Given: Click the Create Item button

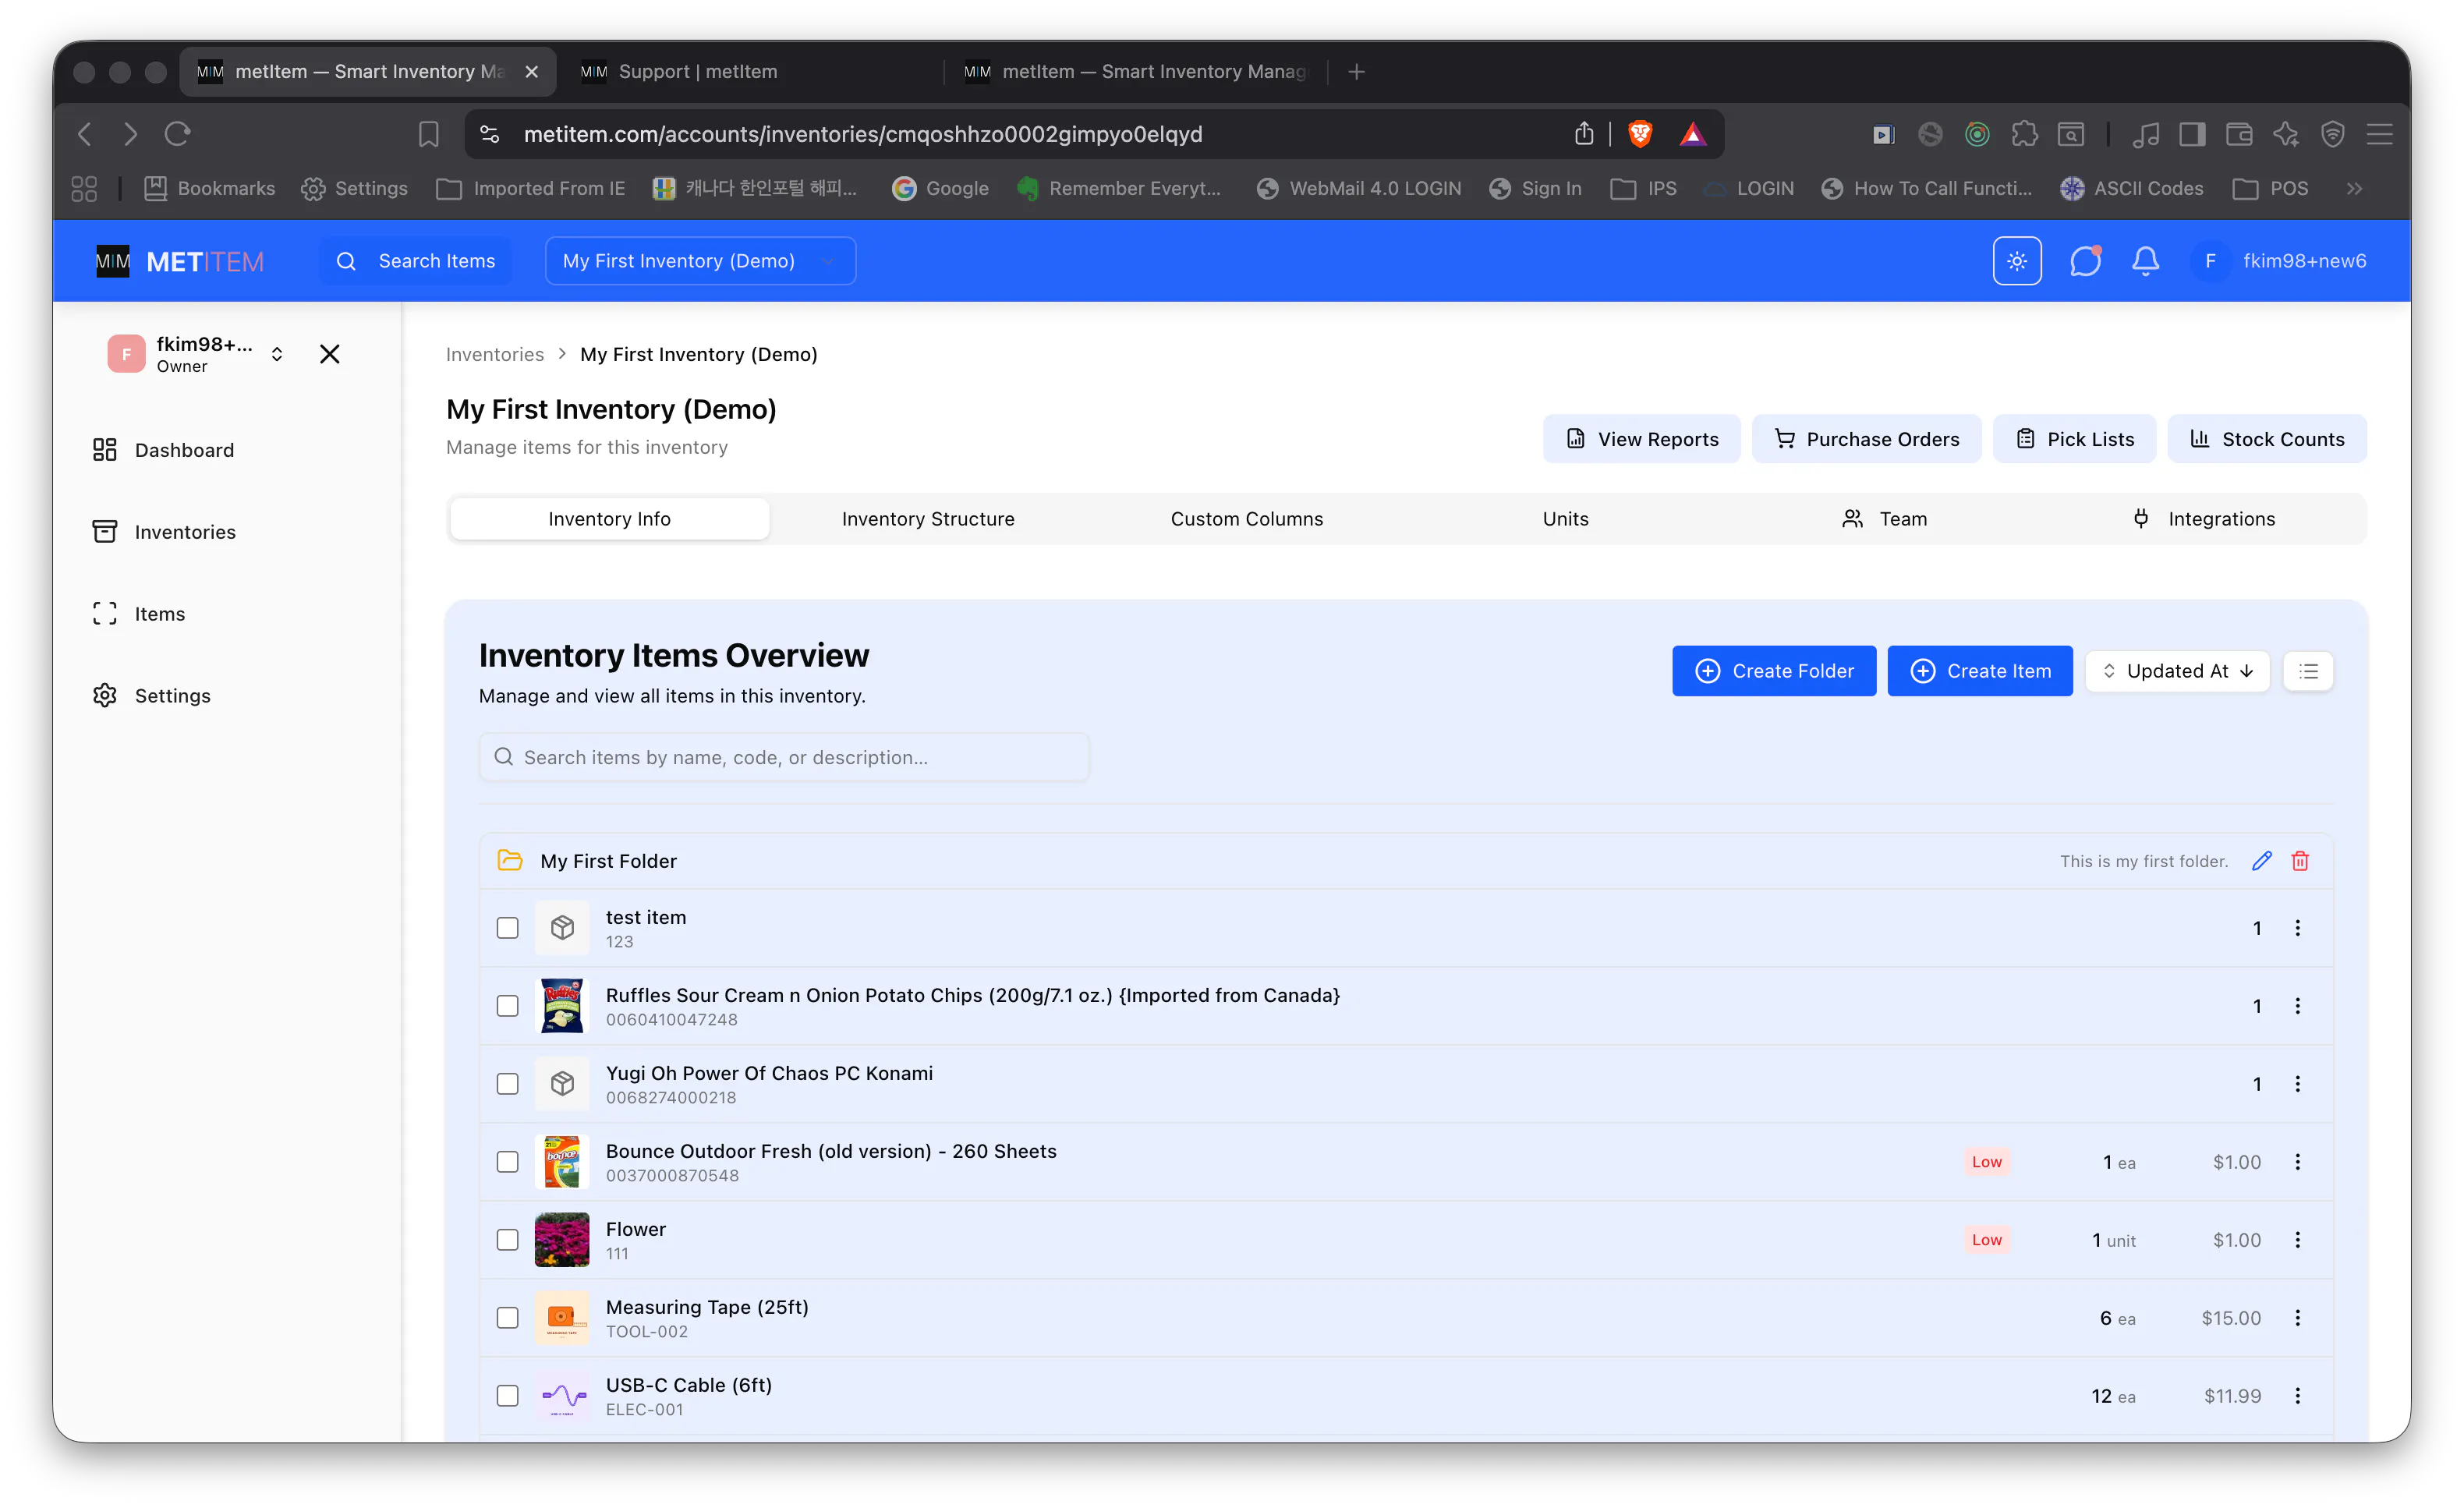Looking at the screenshot, I should coord(1980,671).
